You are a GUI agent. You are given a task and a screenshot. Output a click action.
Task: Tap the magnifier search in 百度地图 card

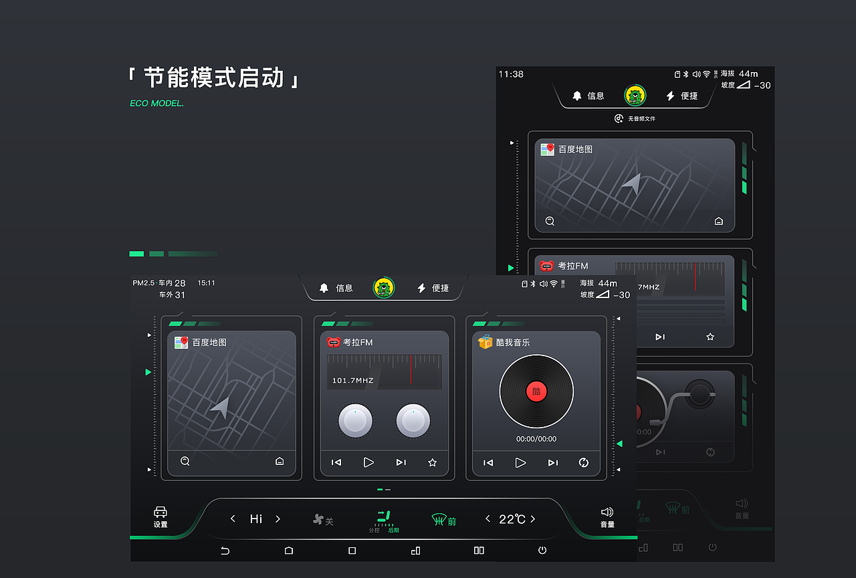(x=185, y=461)
